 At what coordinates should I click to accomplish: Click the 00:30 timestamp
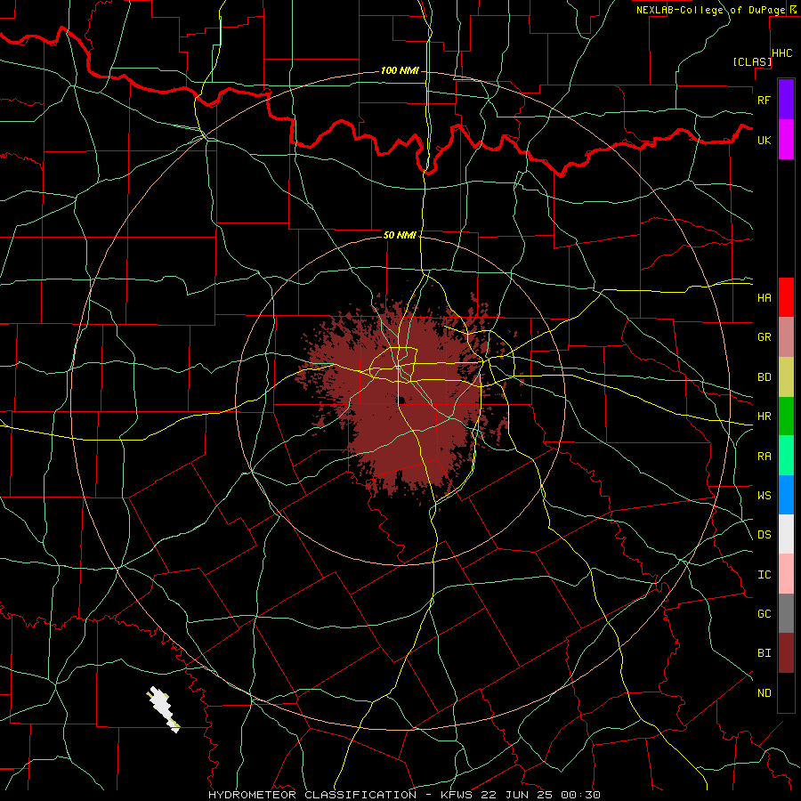[x=580, y=795]
